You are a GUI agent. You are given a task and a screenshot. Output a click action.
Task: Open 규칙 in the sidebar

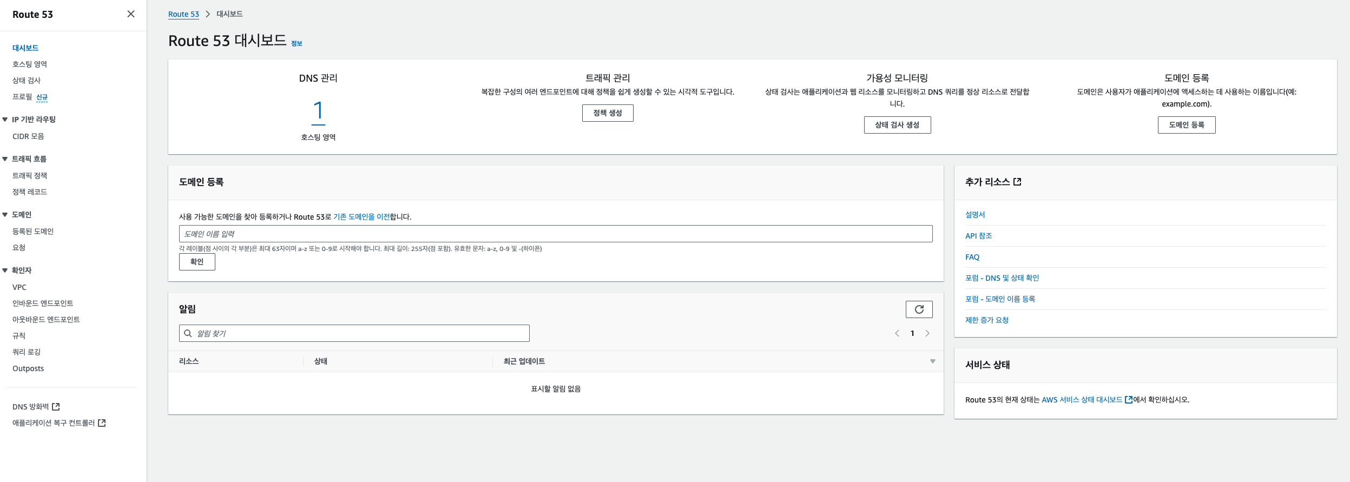[x=19, y=336]
